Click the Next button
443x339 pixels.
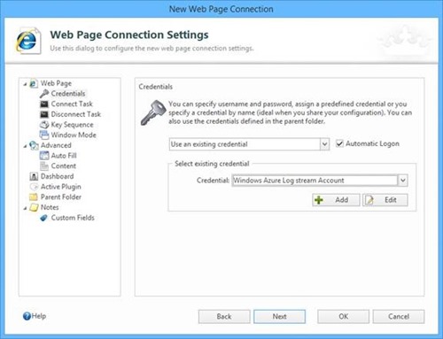point(279,317)
